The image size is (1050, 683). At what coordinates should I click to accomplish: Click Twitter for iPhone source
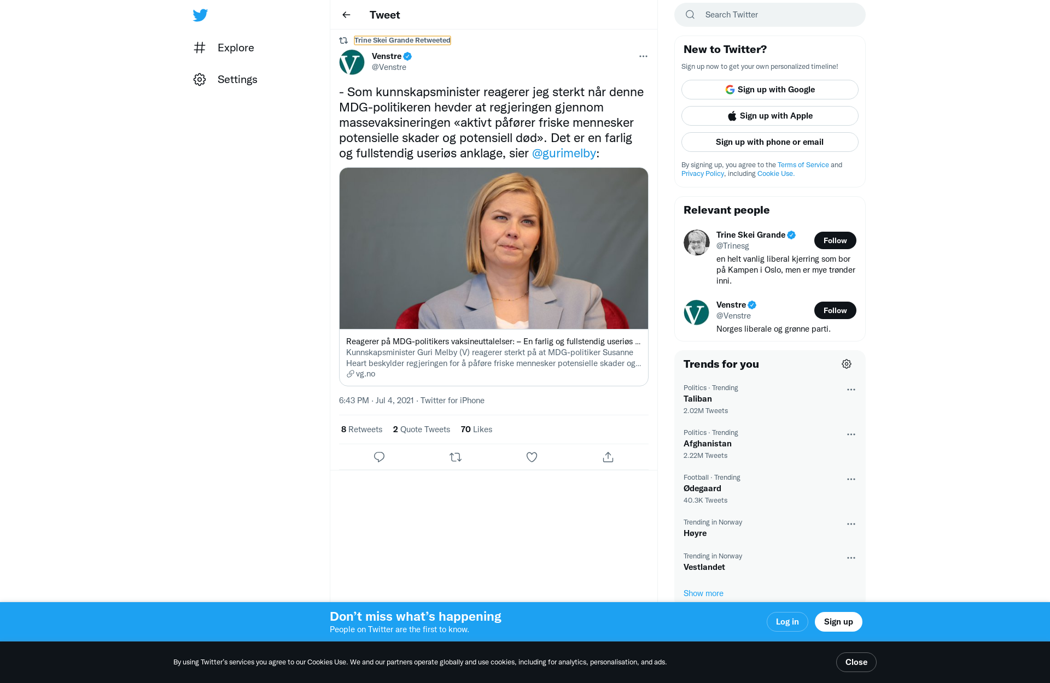pyautogui.click(x=452, y=401)
